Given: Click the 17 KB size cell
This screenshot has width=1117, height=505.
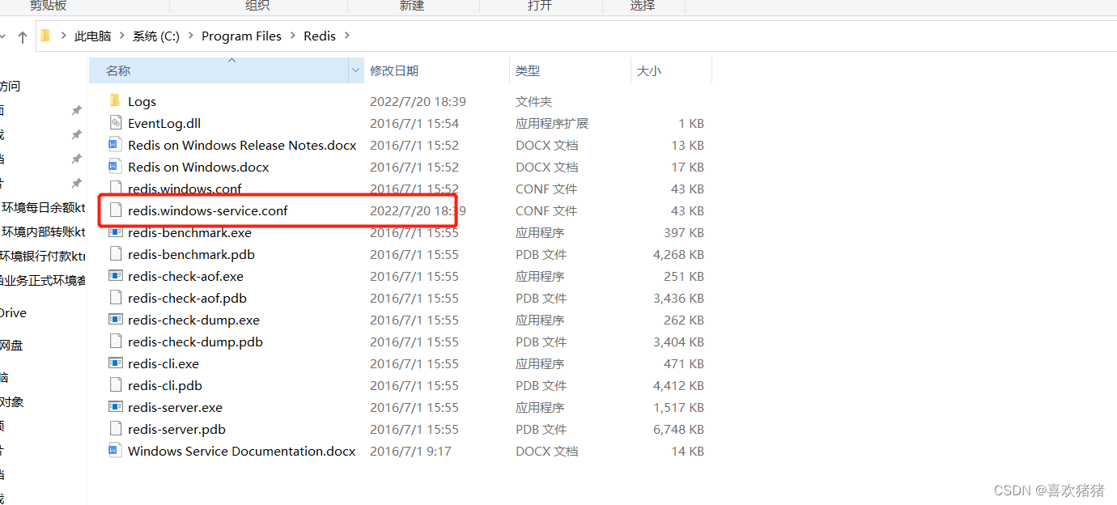Looking at the screenshot, I should point(688,167).
